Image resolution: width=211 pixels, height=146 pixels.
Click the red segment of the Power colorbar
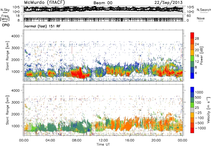click(x=192, y=35)
